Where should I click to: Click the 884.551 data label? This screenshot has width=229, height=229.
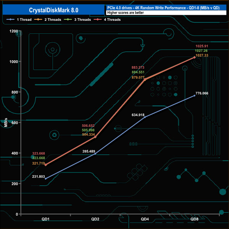138,72
